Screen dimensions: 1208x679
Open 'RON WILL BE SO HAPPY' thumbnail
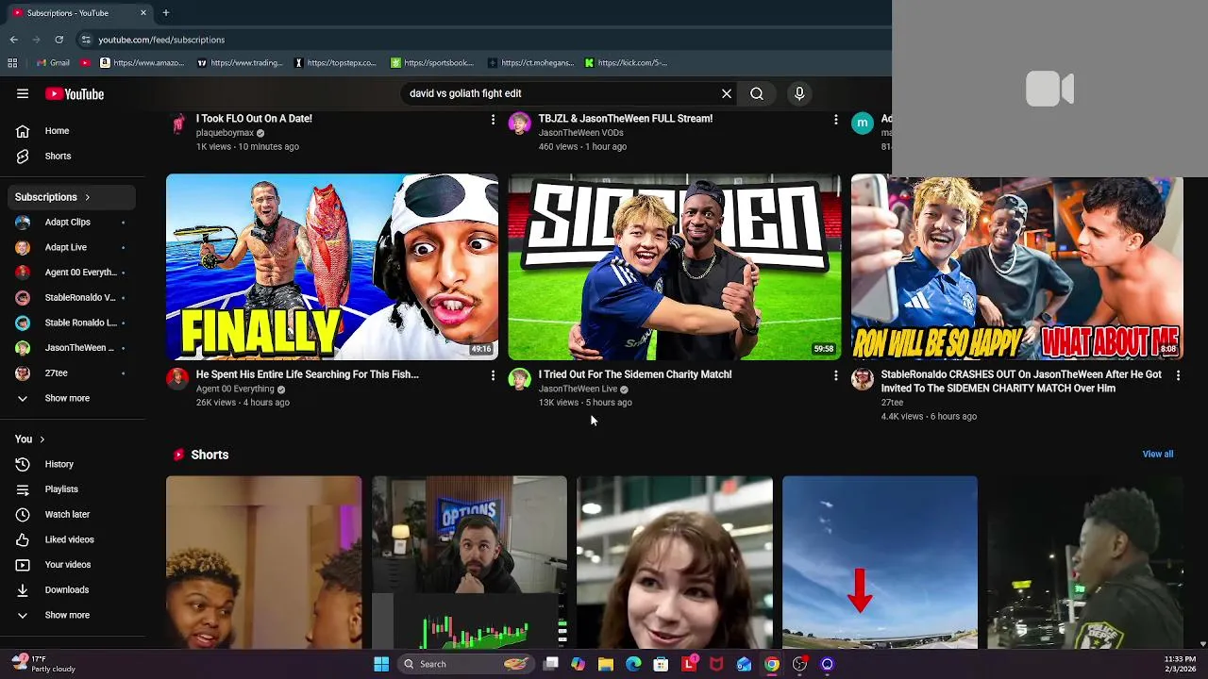1017,269
